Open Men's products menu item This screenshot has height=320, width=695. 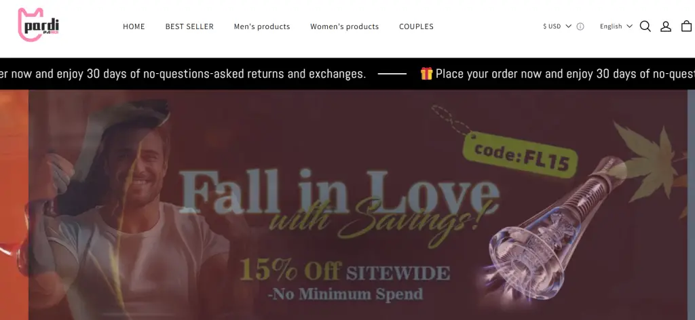262,26
